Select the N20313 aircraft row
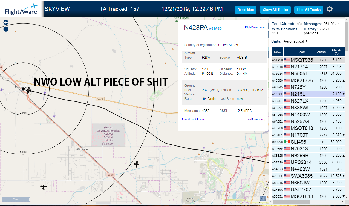Viewport: 349px width, 206px height. click(308, 149)
